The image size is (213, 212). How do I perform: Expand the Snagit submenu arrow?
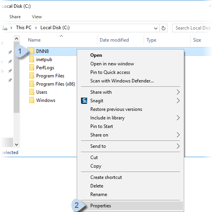click(178, 101)
